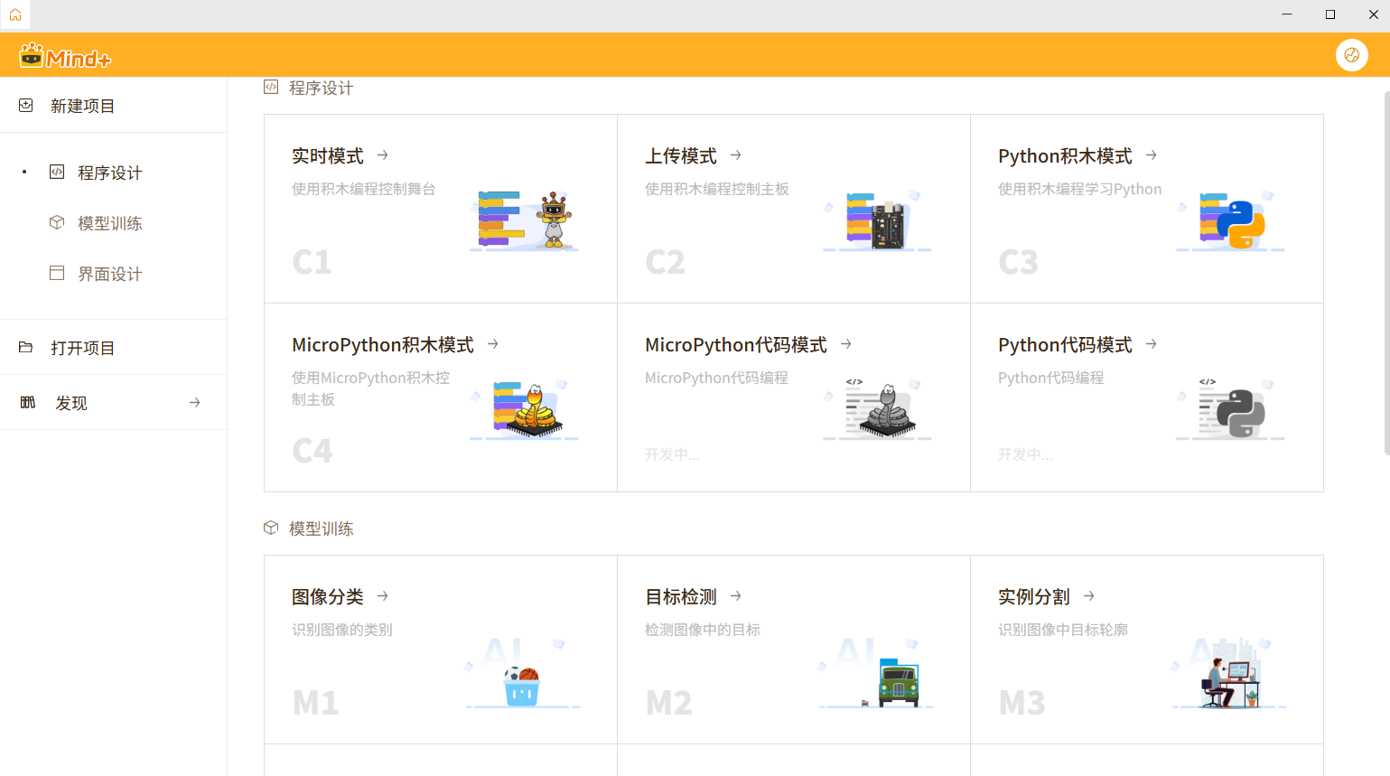The width and height of the screenshot is (1390, 776).
Task: Open 实时模式 via its arrow
Action: point(382,154)
